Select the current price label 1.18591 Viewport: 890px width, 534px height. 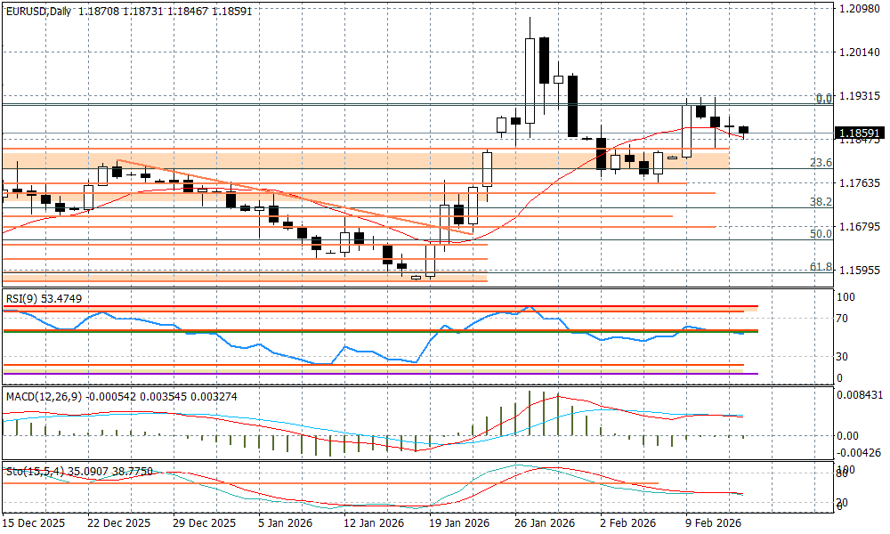click(x=860, y=133)
